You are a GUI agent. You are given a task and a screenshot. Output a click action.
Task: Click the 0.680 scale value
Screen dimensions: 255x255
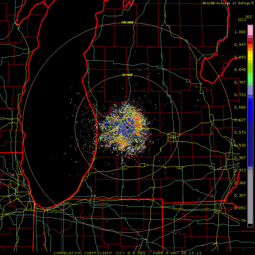pyautogui.click(x=240, y=107)
